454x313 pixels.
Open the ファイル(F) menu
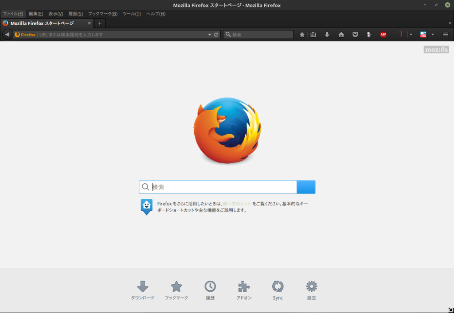pyautogui.click(x=13, y=14)
